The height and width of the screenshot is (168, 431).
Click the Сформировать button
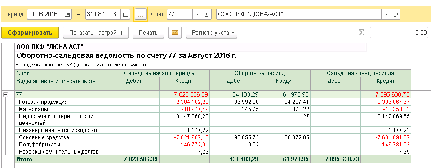(30, 33)
